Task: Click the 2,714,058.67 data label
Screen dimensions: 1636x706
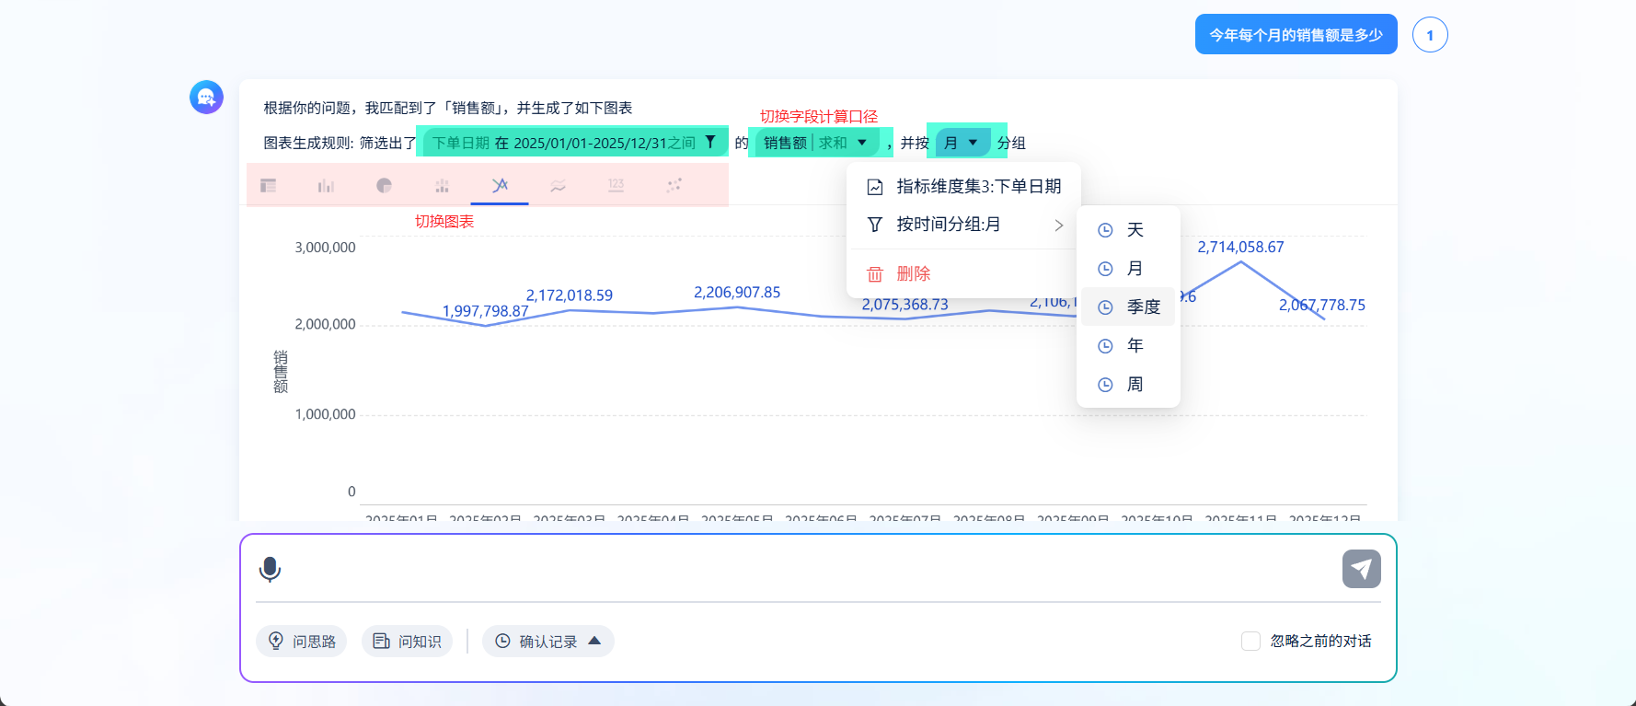Action: point(1240,247)
